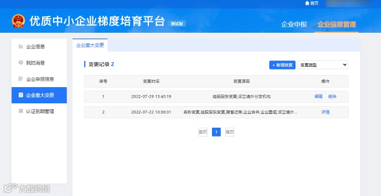Image resolution: width=381 pixels, height=196 pixels.
Task: Select 企业重大变更 in the sidebar
Action: click(39, 95)
